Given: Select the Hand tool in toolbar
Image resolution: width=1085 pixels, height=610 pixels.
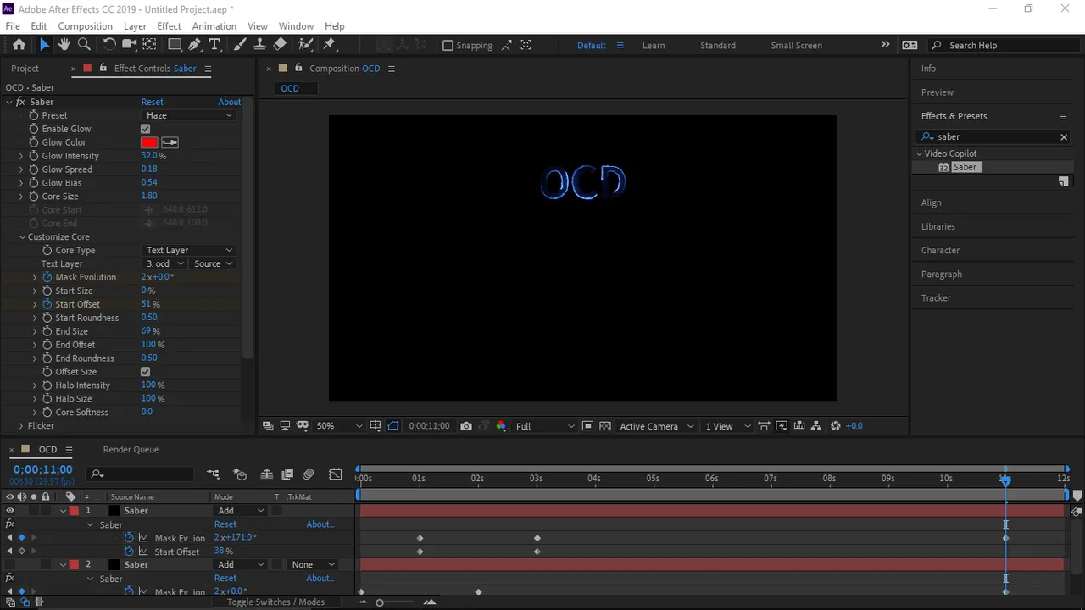Looking at the screenshot, I should (64, 45).
